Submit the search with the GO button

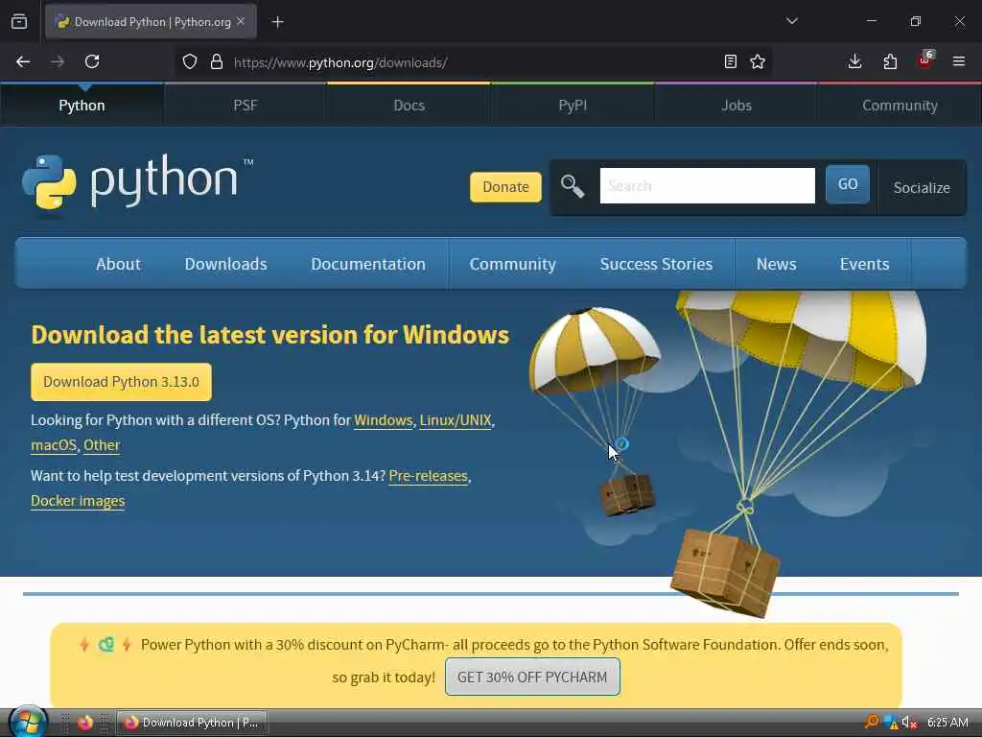click(848, 184)
